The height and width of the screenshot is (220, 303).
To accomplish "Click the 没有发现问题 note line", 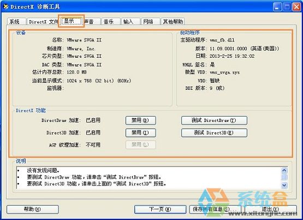I will [x=43, y=170].
